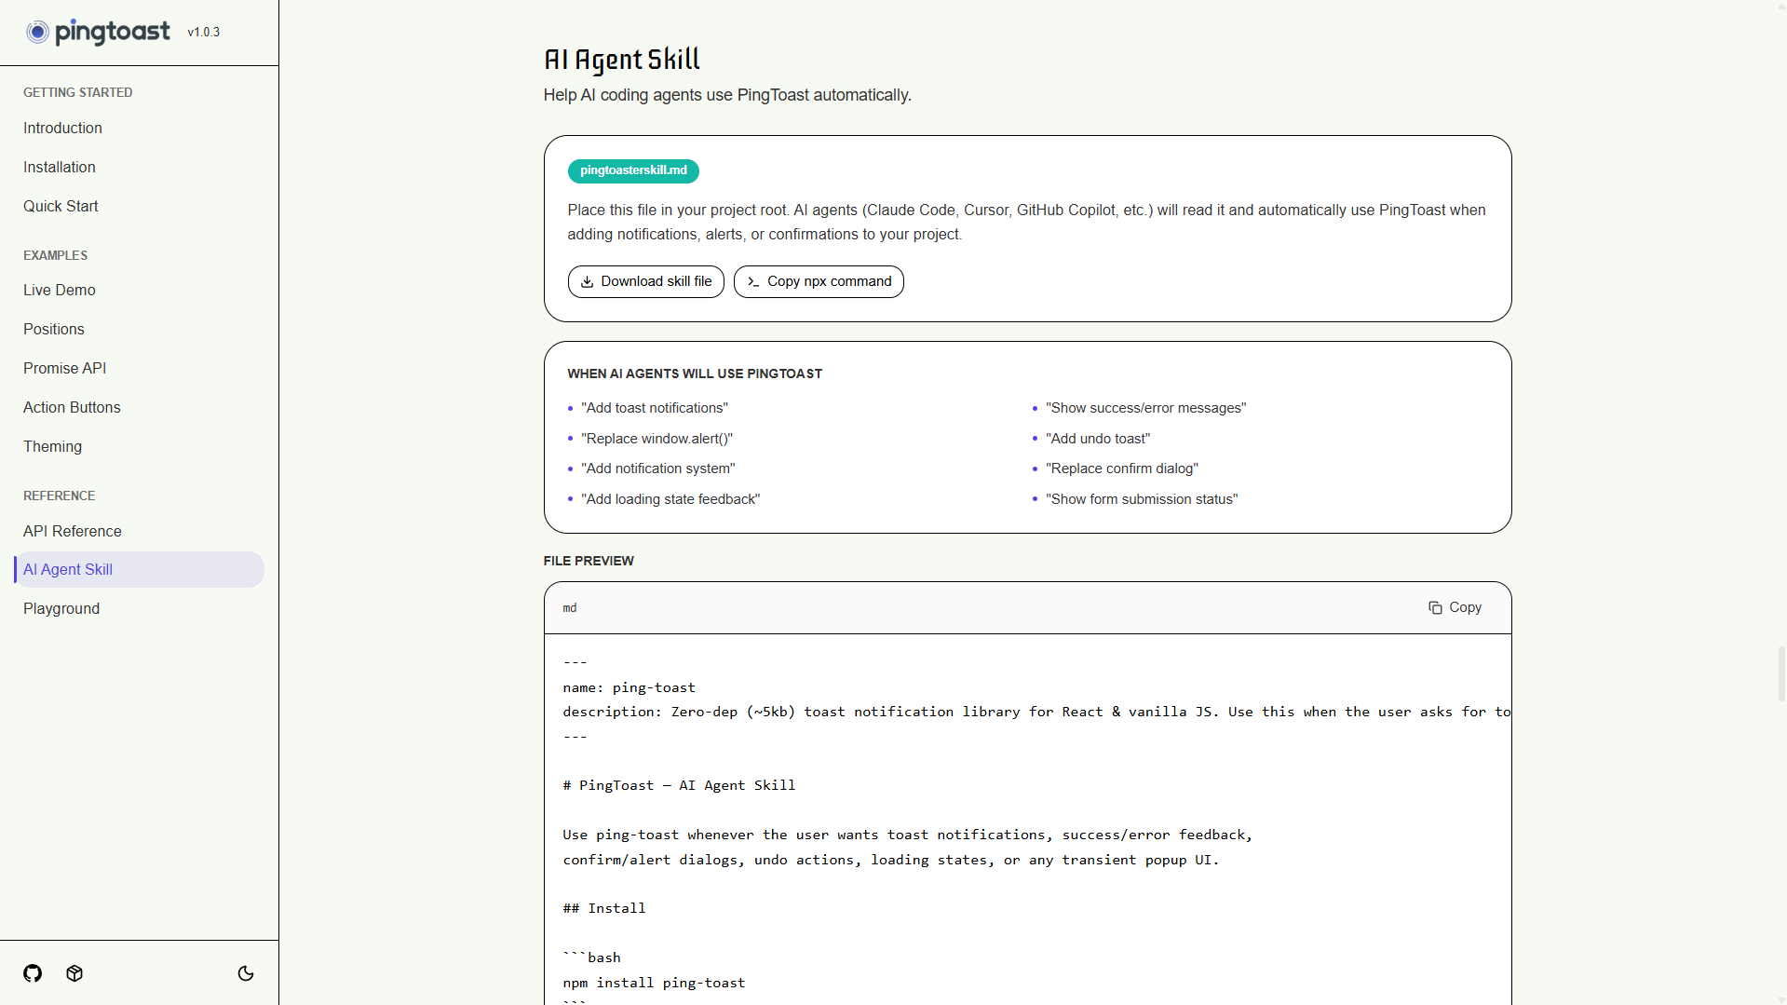Screen dimensions: 1787x1005
Task: Click FILE PREVIEW section label
Action: tap(589, 561)
